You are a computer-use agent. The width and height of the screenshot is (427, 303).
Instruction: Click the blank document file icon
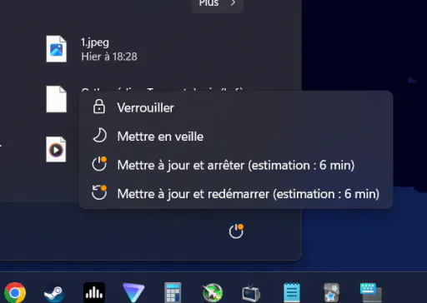click(57, 99)
